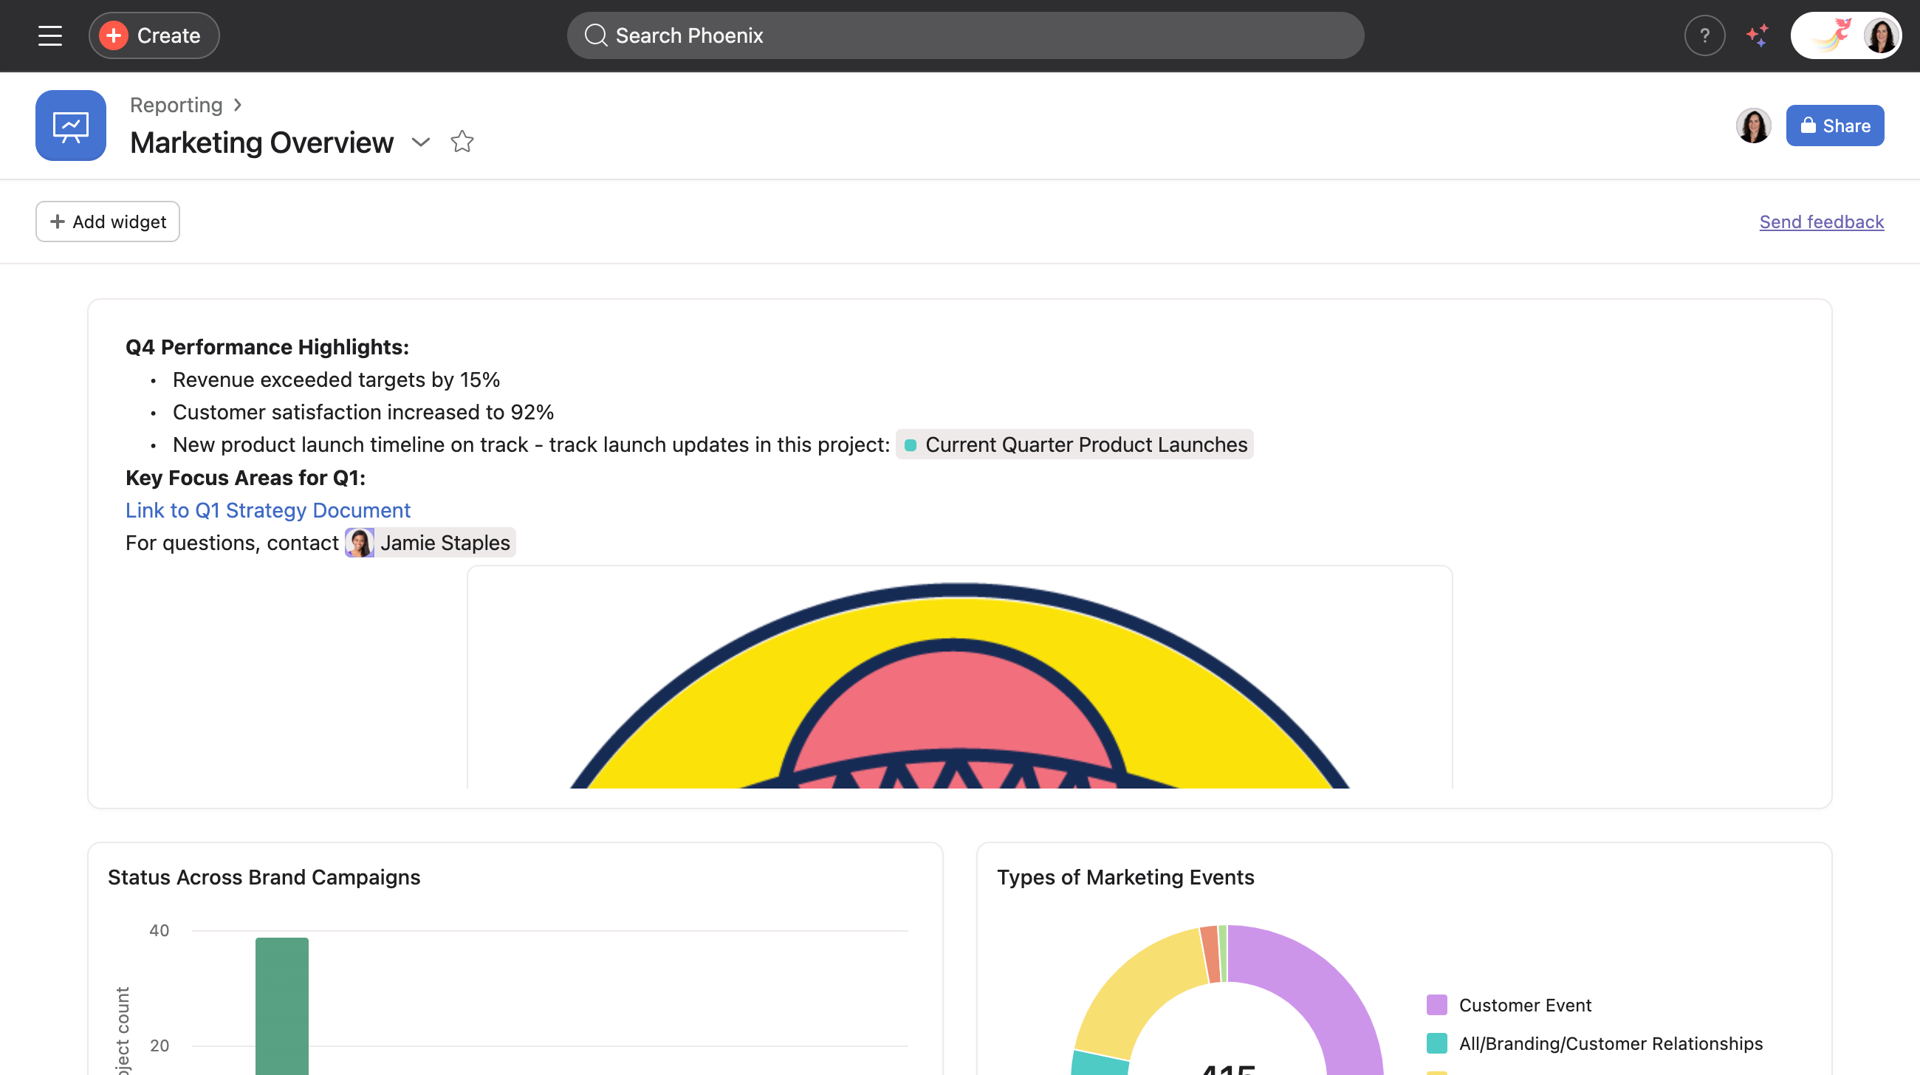
Task: Open the Current Quarter Product Launches project
Action: [1074, 444]
